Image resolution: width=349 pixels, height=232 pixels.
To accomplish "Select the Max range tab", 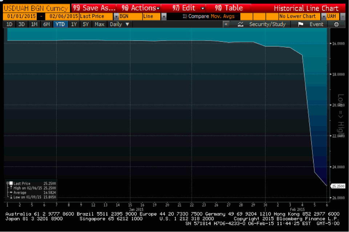I will (x=100, y=24).
